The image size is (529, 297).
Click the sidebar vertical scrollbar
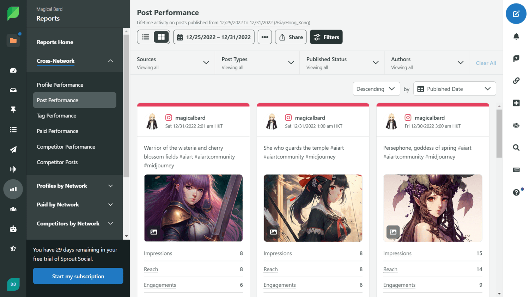click(126, 106)
